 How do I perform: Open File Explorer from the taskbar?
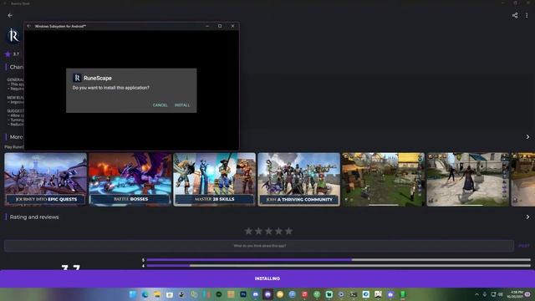tap(157, 294)
